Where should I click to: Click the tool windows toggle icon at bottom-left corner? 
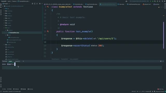1,91
